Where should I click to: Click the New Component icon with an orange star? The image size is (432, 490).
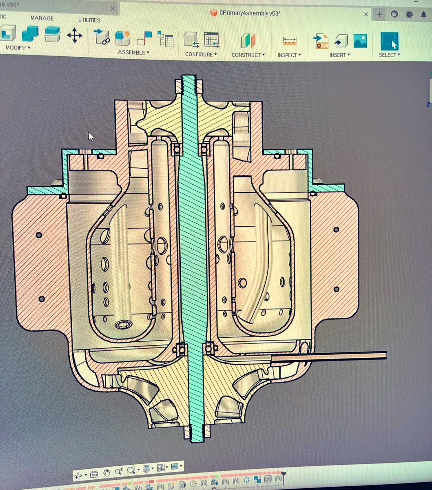(122, 38)
